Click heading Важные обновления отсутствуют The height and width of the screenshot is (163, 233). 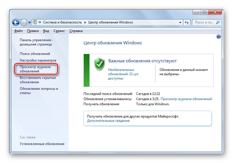[142, 61]
